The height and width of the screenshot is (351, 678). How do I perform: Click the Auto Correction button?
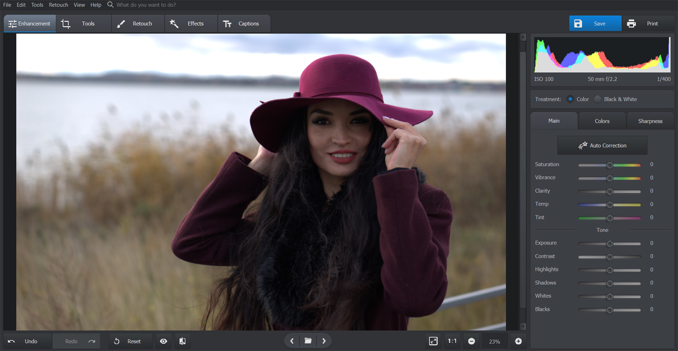point(602,145)
